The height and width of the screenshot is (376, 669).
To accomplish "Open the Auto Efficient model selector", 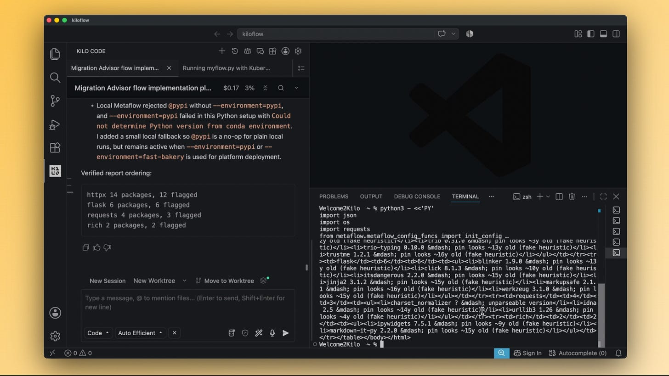I will (x=141, y=333).
